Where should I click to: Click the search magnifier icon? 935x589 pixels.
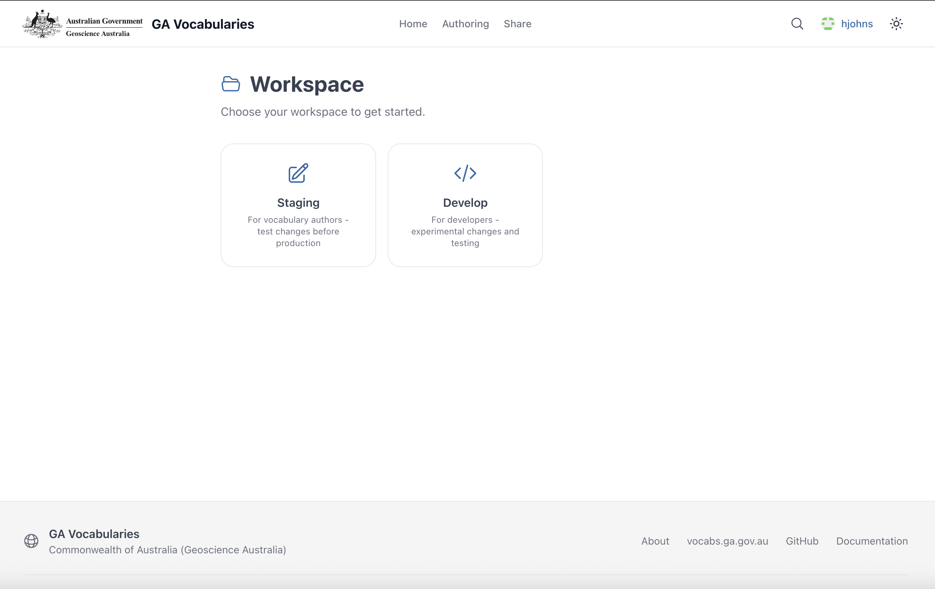tap(797, 24)
